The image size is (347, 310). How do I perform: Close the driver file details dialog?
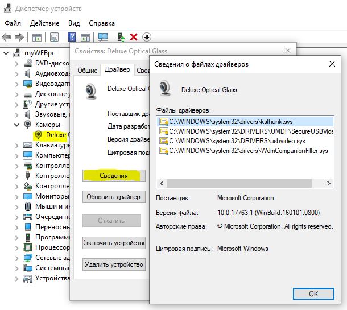click(332, 64)
